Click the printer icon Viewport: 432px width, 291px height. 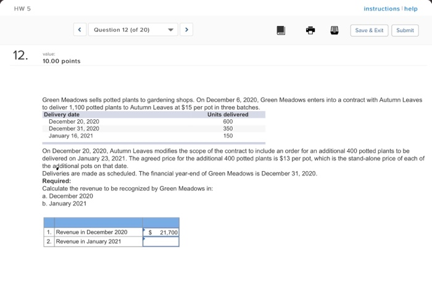click(x=310, y=30)
